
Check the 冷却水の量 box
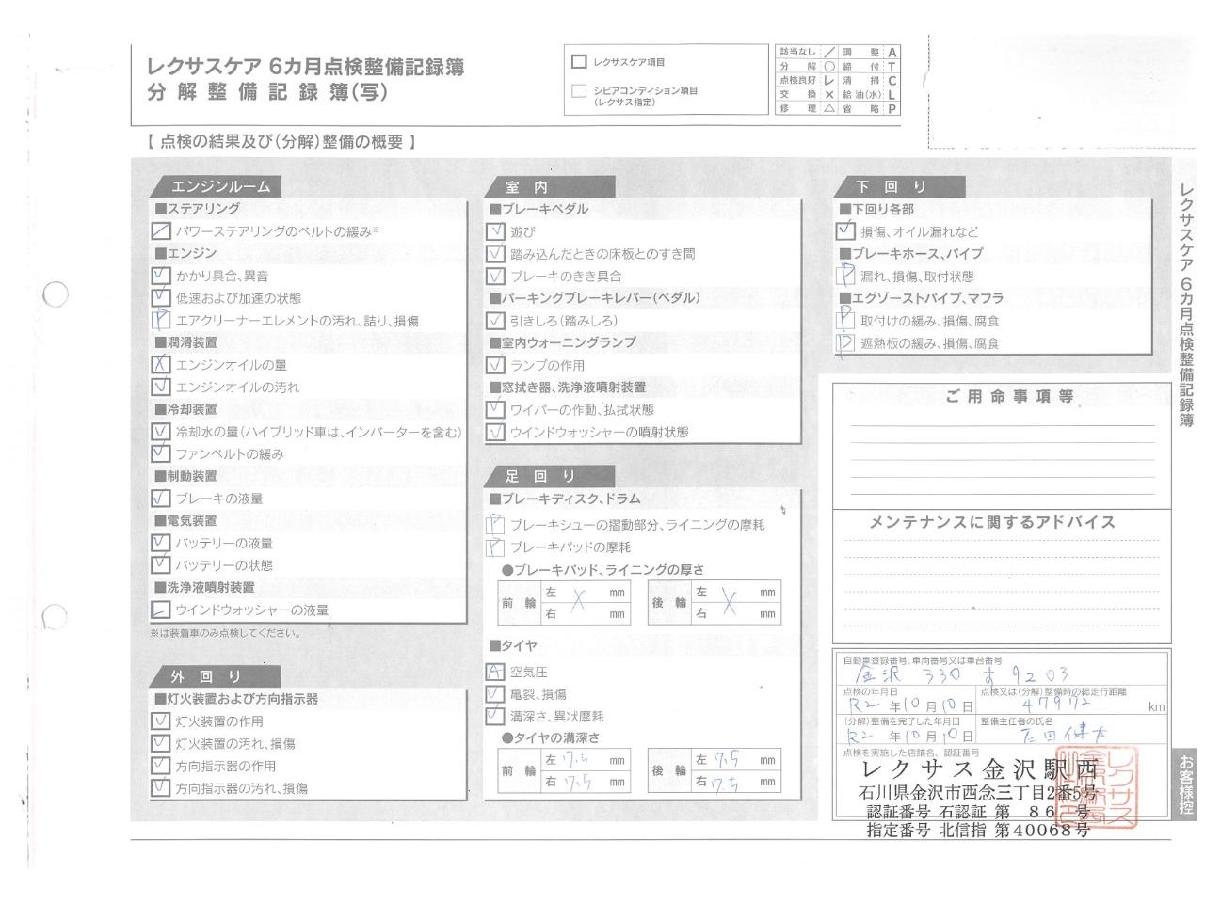pyautogui.click(x=161, y=432)
